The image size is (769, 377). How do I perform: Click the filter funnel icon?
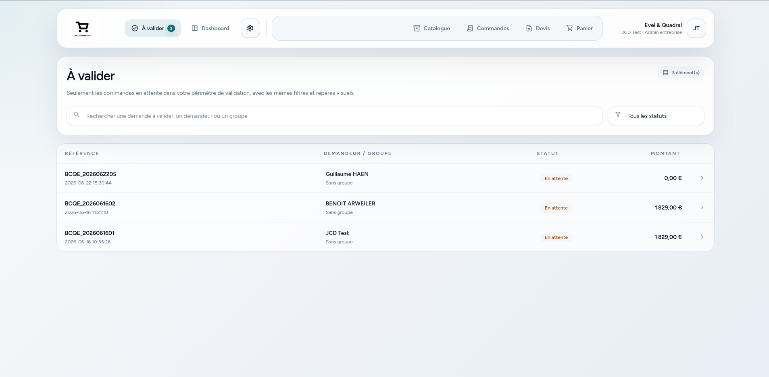point(618,115)
